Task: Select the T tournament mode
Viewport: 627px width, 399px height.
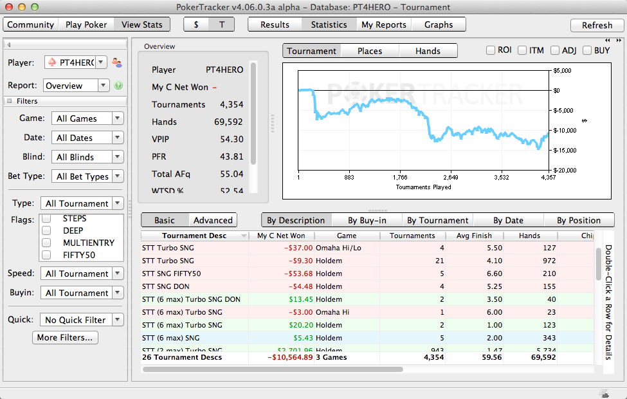Action: click(221, 24)
